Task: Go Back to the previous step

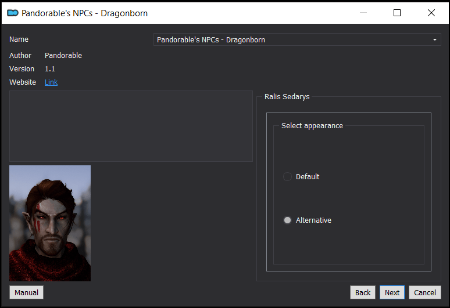Action: [x=363, y=292]
